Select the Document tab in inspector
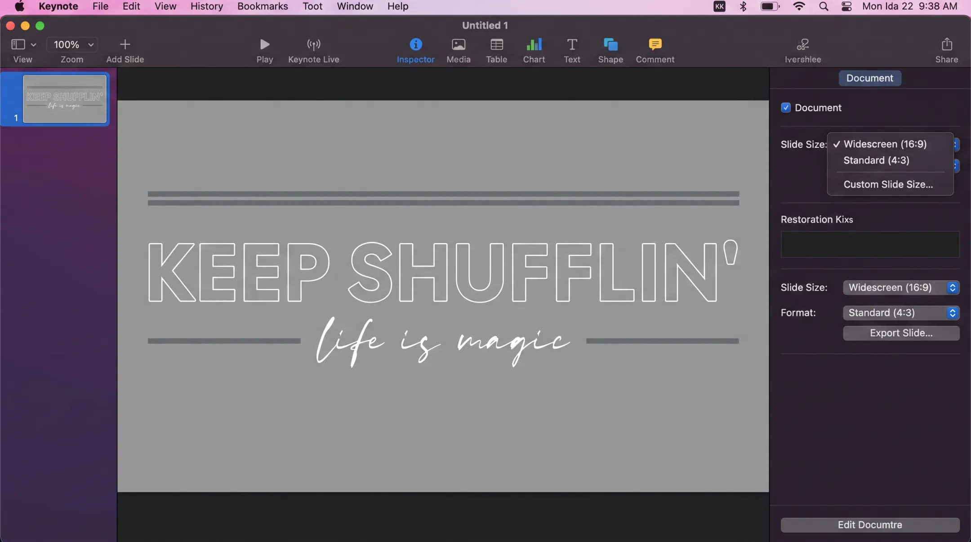This screenshot has height=542, width=971. click(x=870, y=78)
